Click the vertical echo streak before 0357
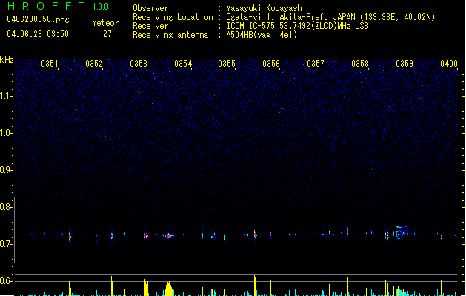 [x=319, y=240]
